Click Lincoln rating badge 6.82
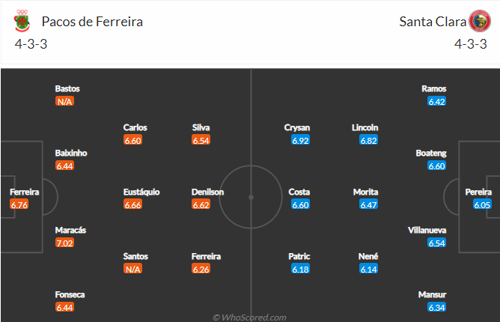Viewport: 500px width, 322px height. coord(368,140)
